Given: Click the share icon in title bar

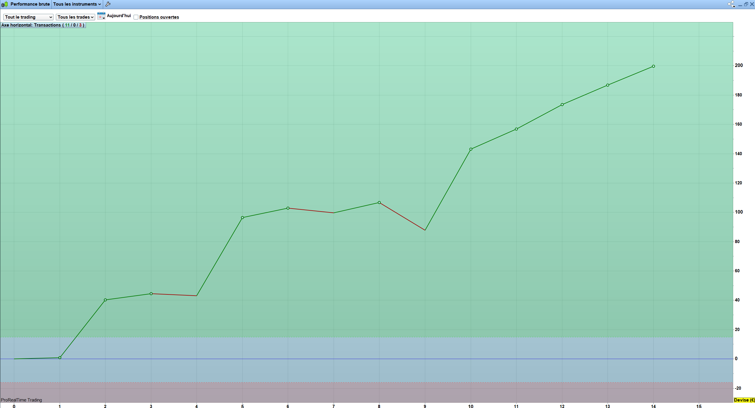Looking at the screenshot, I should [731, 4].
